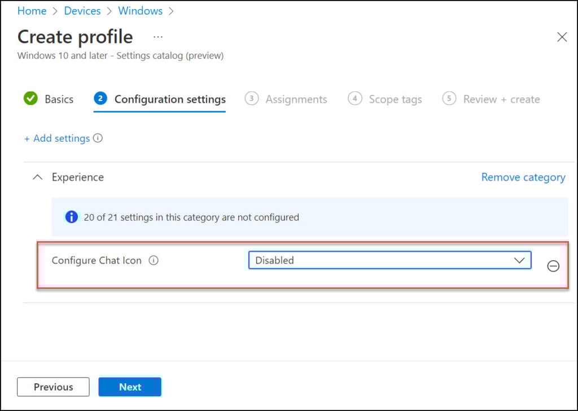Open the Home breadcrumb link
578x411 pixels.
(32, 11)
